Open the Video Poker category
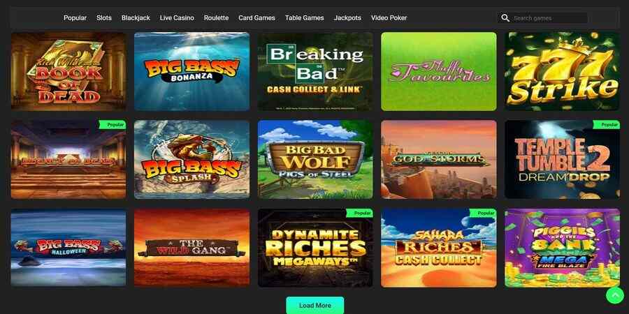Screen dimensions: 629x314 pyautogui.click(x=389, y=18)
